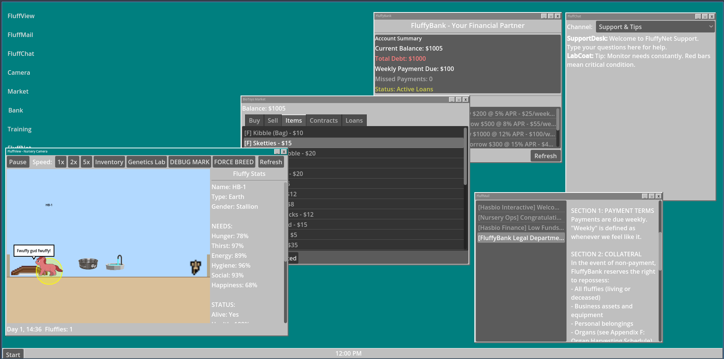The height and width of the screenshot is (359, 724).
Task: Open the Camera desktop shortcut
Action: pyautogui.click(x=19, y=72)
